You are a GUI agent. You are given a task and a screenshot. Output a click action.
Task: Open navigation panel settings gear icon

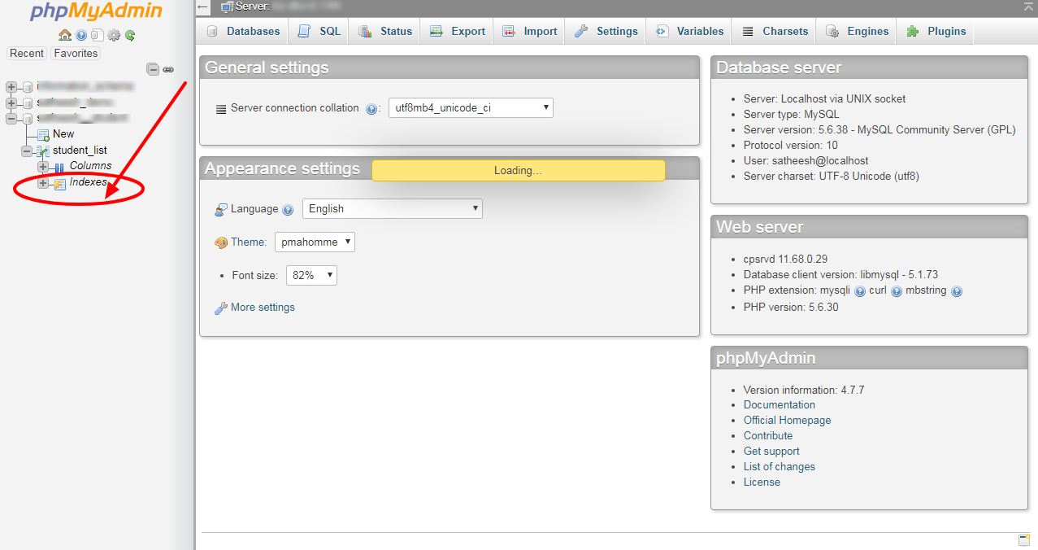coord(114,35)
